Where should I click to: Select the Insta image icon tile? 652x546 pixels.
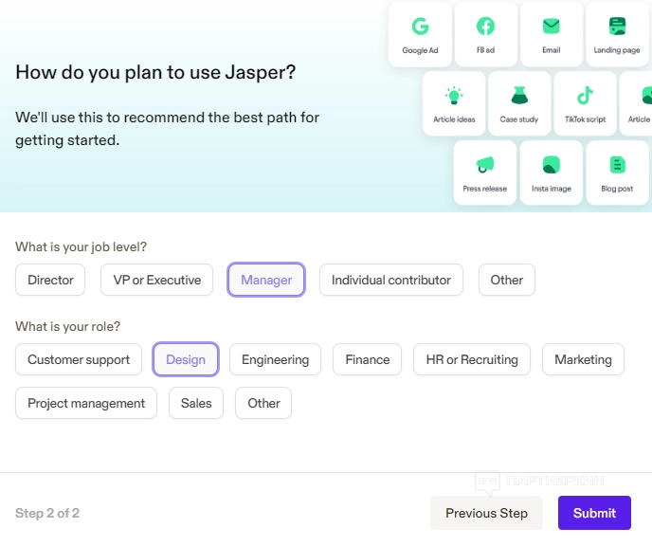click(552, 172)
